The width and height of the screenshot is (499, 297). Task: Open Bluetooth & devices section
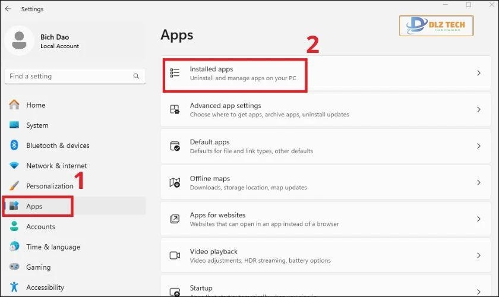pyautogui.click(x=58, y=146)
